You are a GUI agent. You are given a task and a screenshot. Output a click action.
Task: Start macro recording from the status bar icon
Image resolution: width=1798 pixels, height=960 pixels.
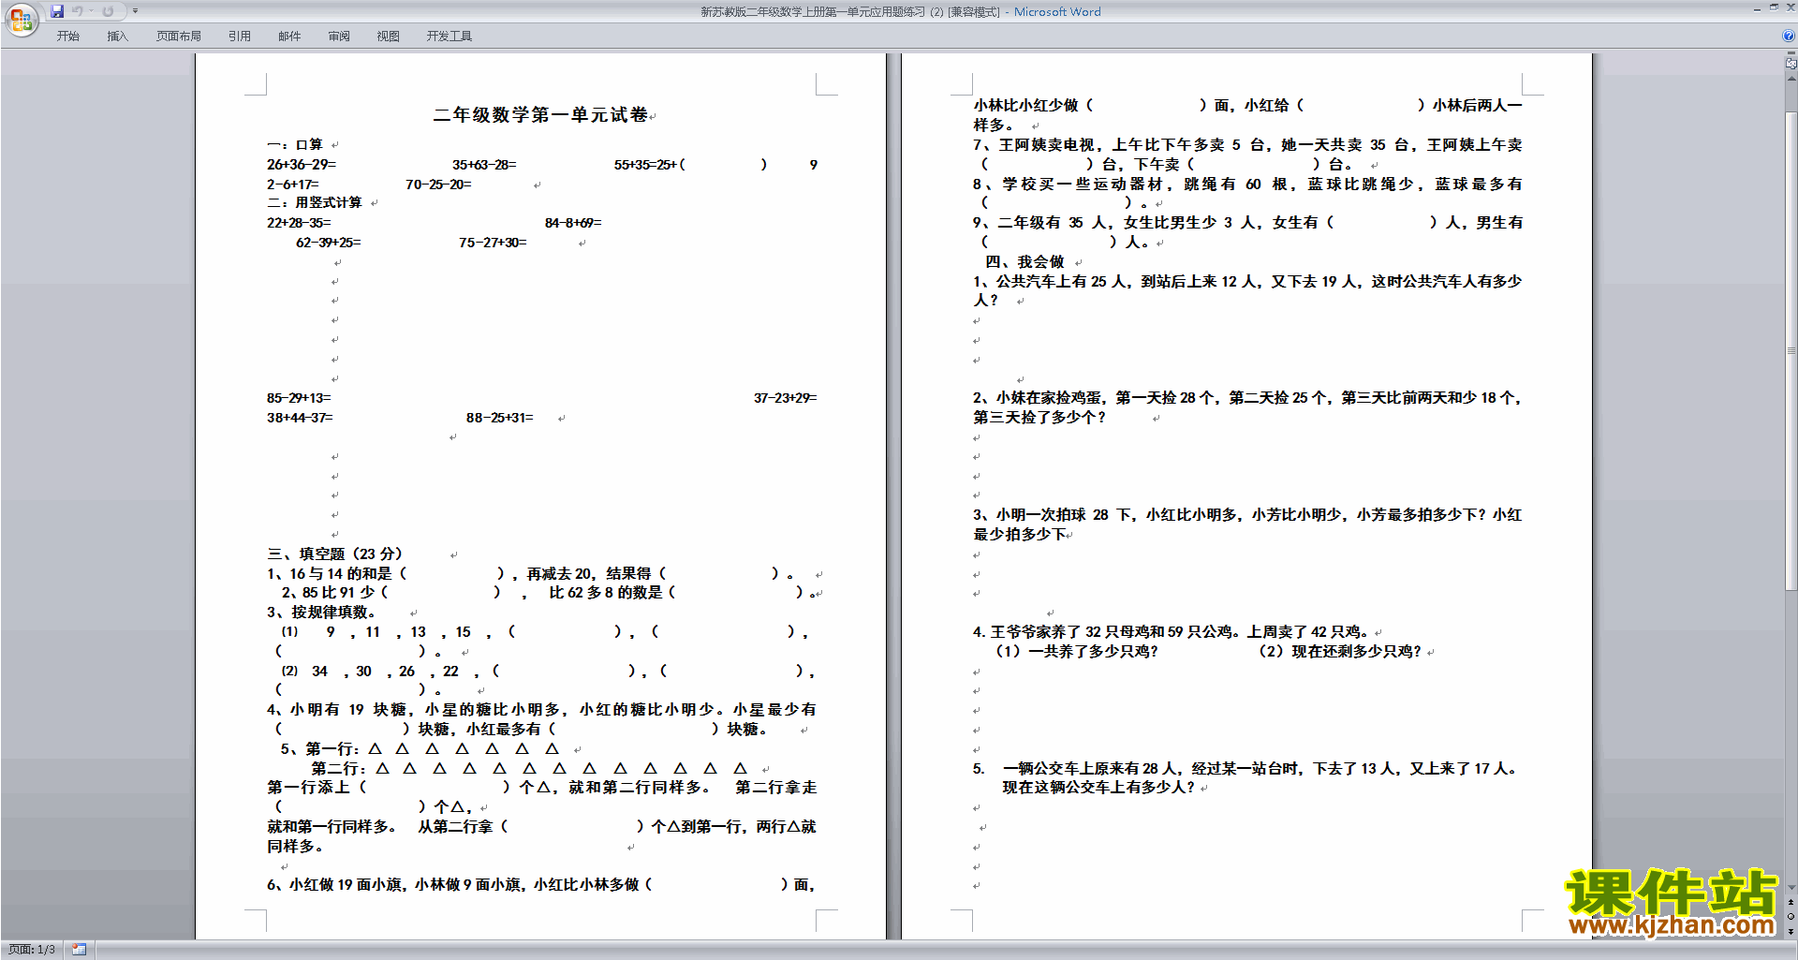coord(80,950)
